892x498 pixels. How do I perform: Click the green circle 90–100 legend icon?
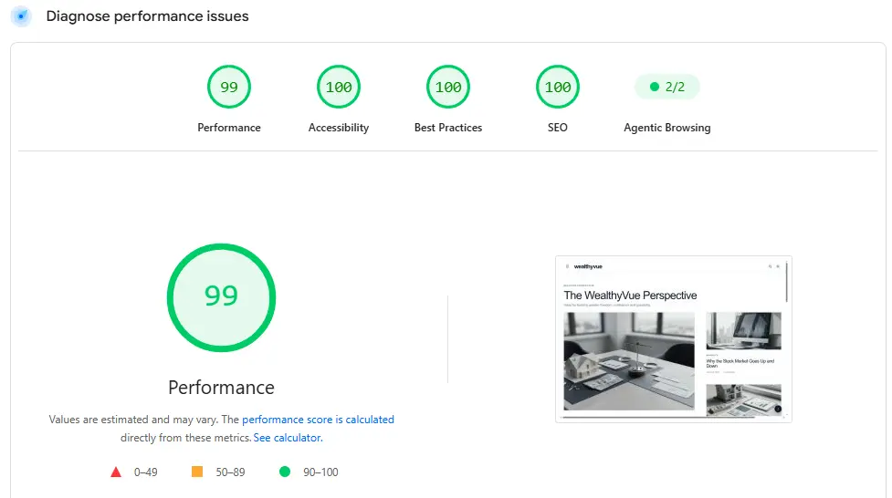pos(285,472)
